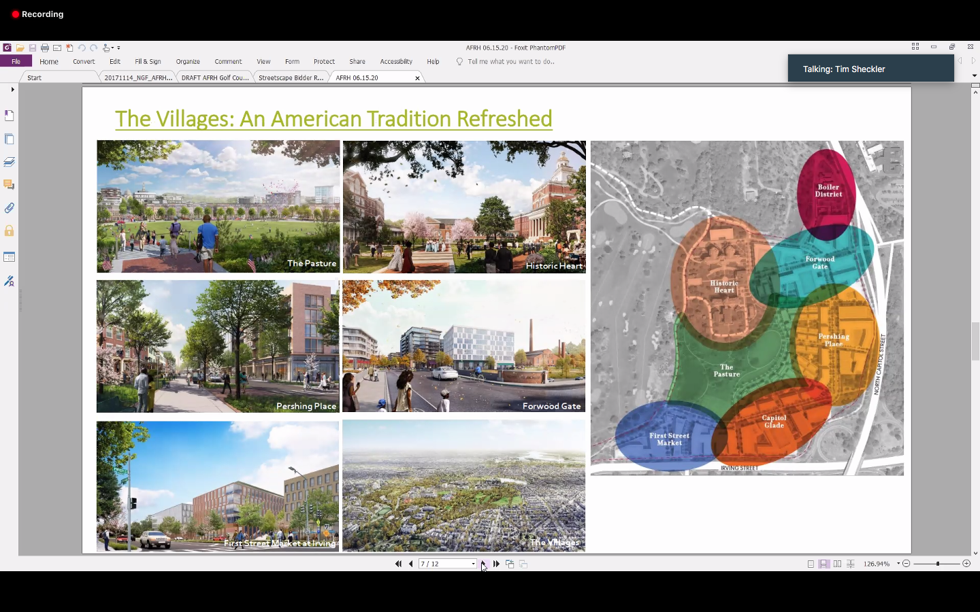Enable facing pages view mode

click(x=837, y=564)
